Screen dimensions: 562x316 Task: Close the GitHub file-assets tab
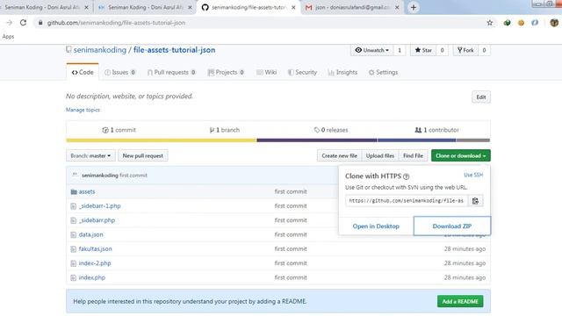[x=293, y=7]
